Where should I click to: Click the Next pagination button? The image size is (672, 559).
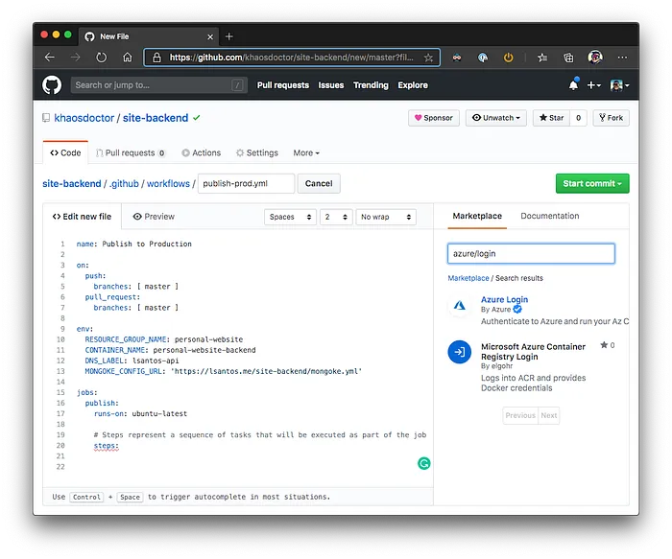pos(548,415)
